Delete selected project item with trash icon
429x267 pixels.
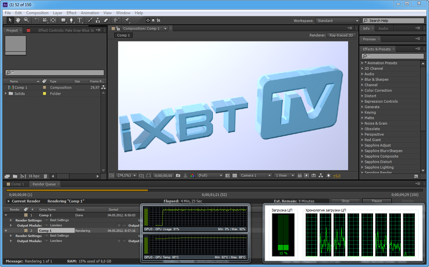[45, 176]
